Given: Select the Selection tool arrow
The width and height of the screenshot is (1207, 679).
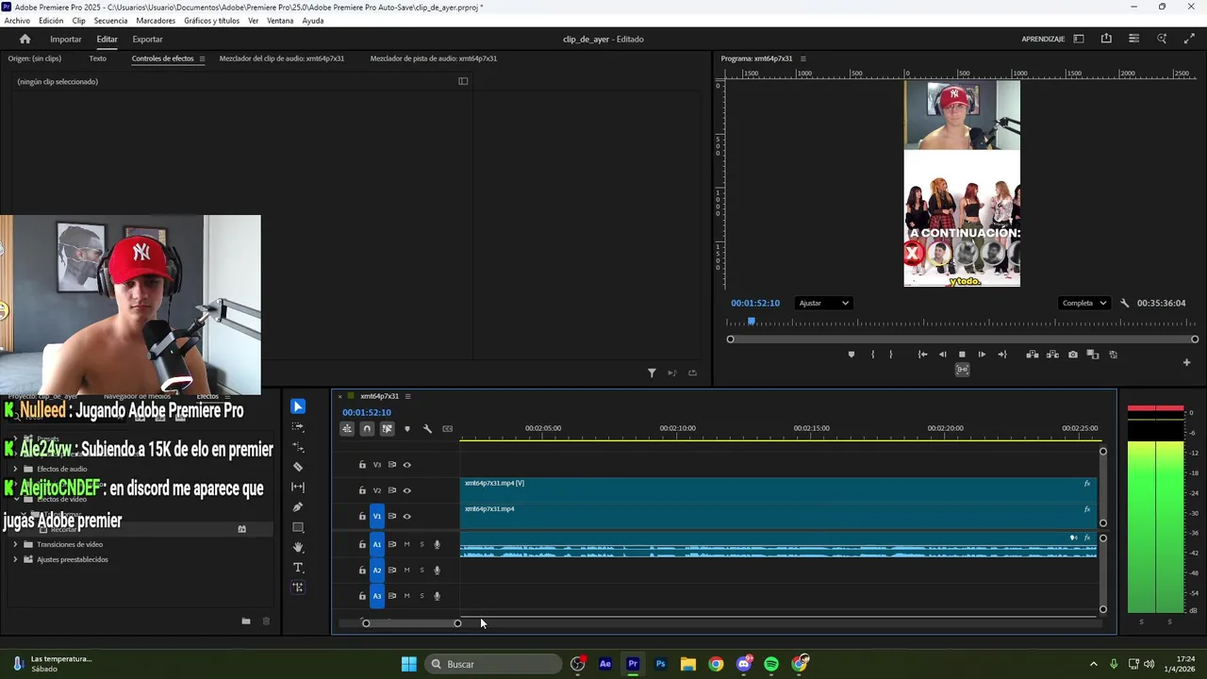Looking at the screenshot, I should click(x=298, y=406).
